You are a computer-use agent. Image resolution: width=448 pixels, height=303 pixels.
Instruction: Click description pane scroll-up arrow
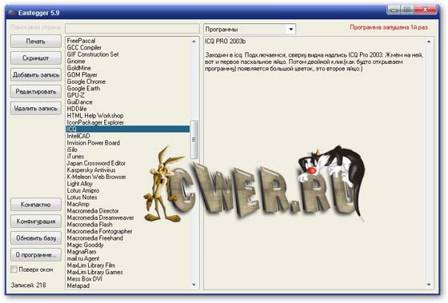tap(429, 42)
